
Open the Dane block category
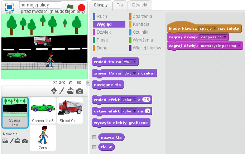pyautogui.click(x=100, y=48)
